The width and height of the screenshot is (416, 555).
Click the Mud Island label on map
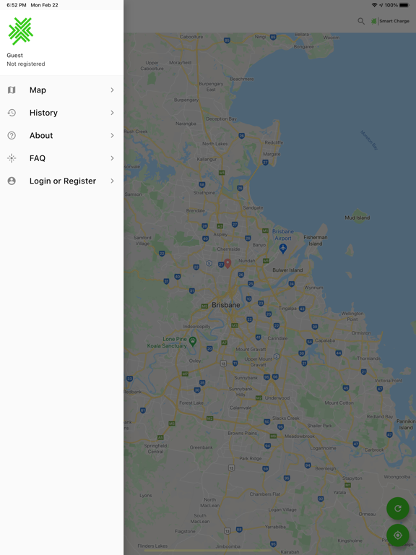pos(357,218)
